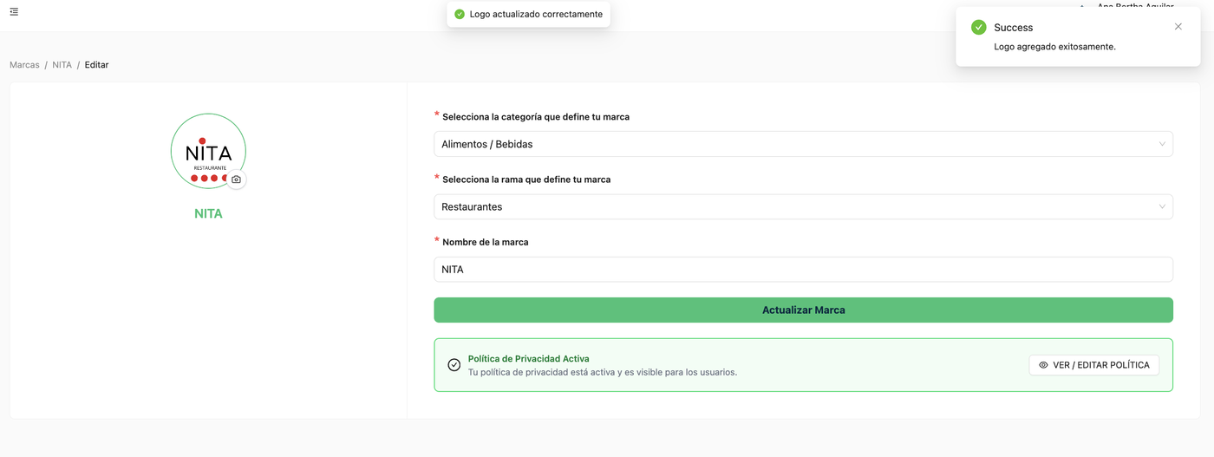Click the NITA restaurant logo image

208,151
